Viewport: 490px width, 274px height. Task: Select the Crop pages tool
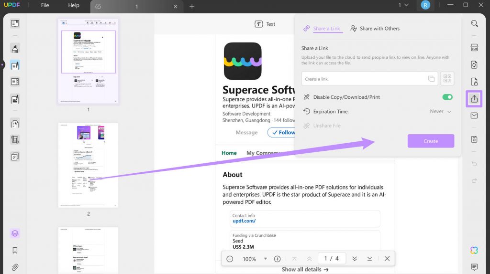(x=15, y=140)
